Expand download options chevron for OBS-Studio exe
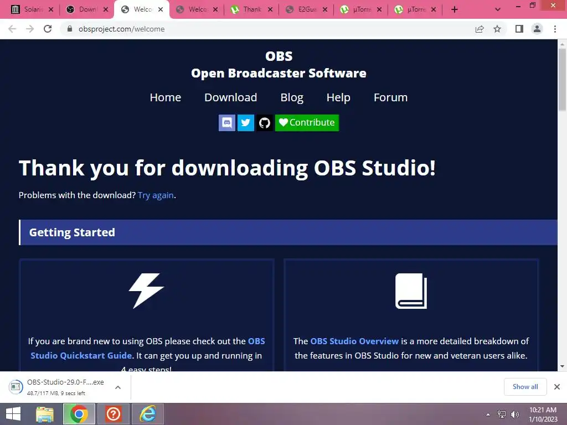 [x=118, y=387]
